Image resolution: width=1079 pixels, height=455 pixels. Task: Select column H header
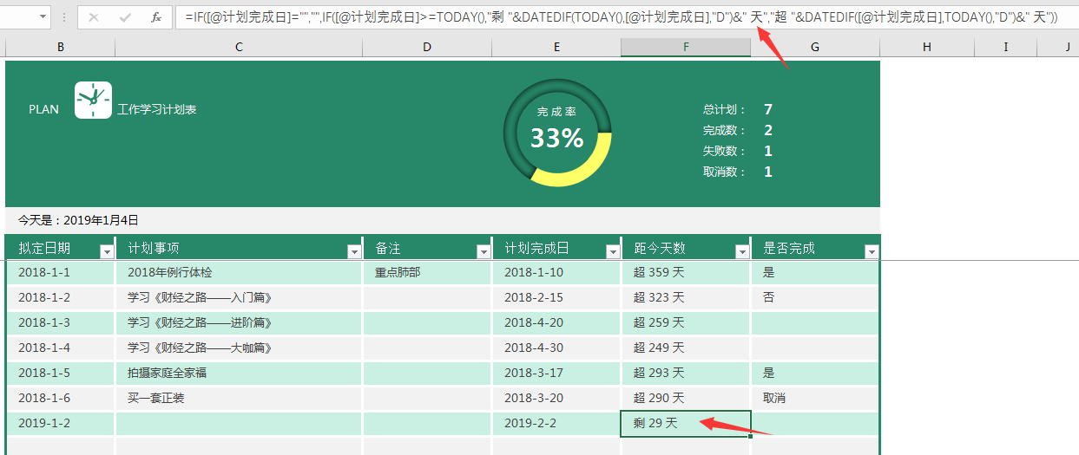(927, 48)
